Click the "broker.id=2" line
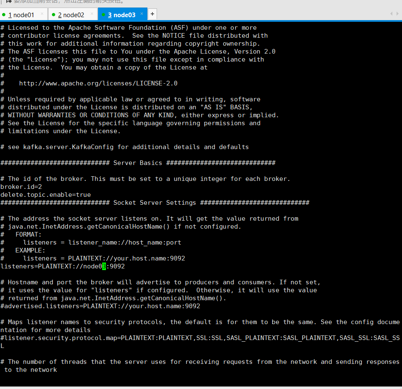This screenshot has width=402, height=389. pos(21,187)
